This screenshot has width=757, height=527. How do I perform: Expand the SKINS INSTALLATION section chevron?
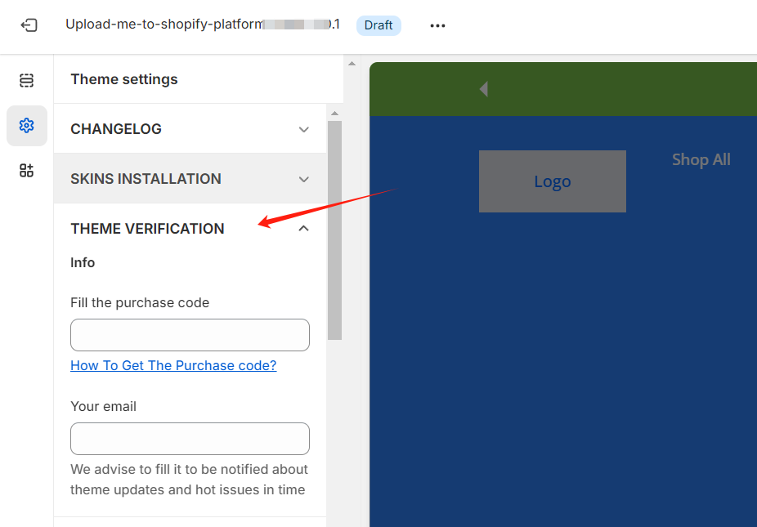click(303, 179)
